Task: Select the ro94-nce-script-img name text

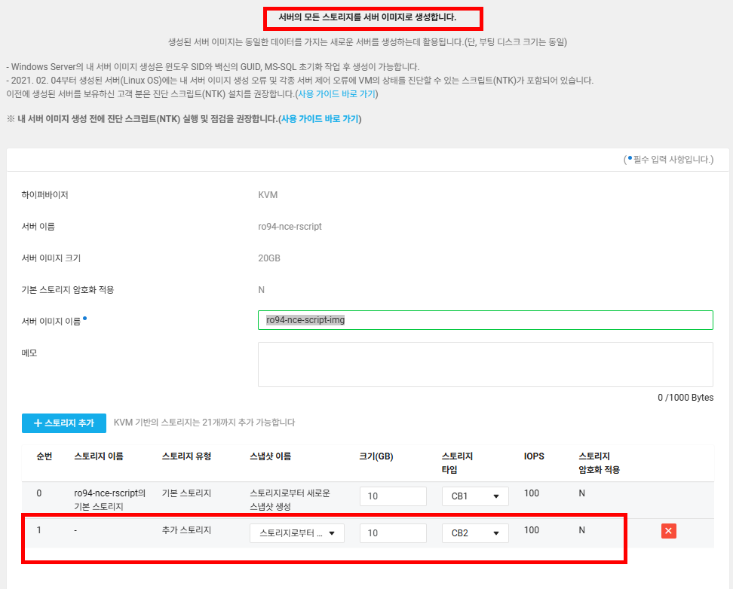Action: point(307,319)
